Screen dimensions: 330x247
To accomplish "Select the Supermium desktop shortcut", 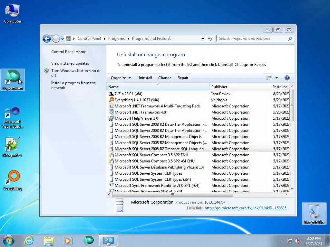I will (13, 80).
